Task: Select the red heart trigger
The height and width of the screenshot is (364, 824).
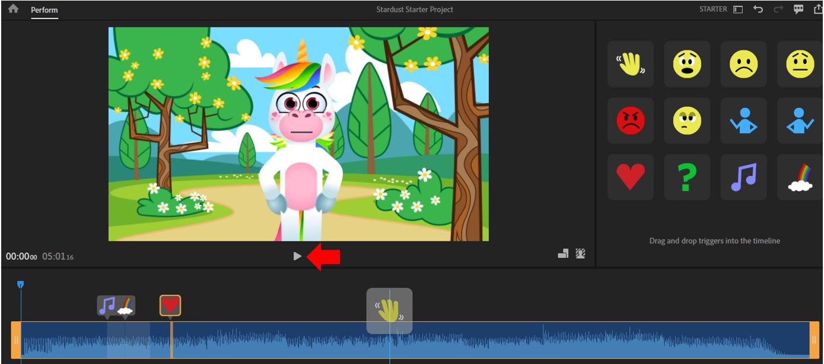Action: pos(631,177)
